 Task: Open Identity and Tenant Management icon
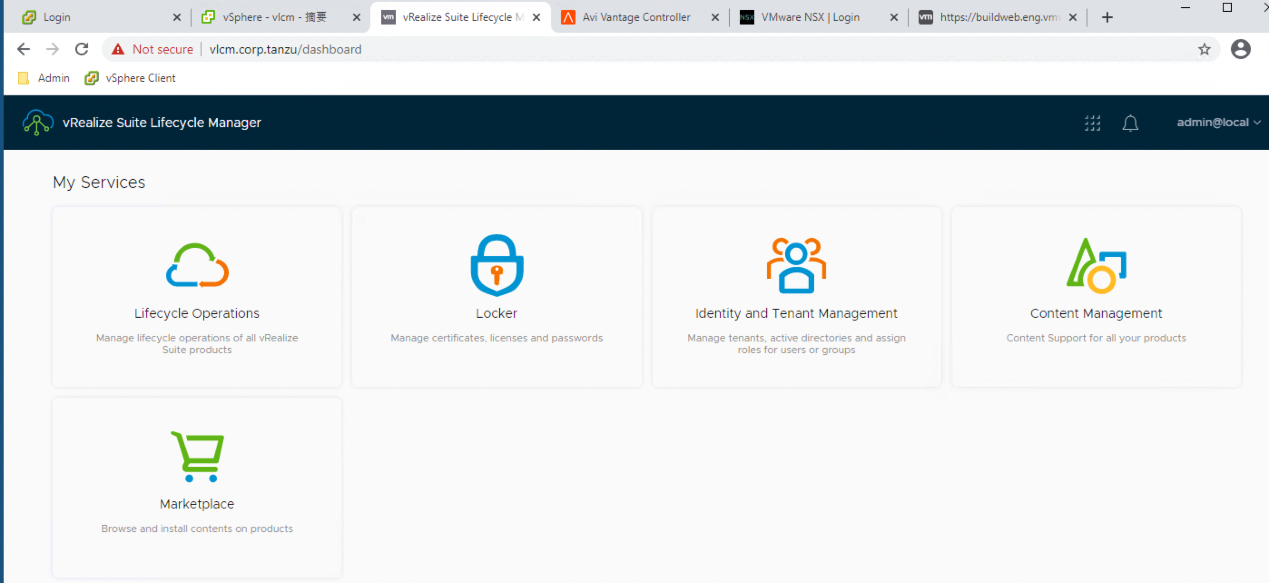click(796, 265)
